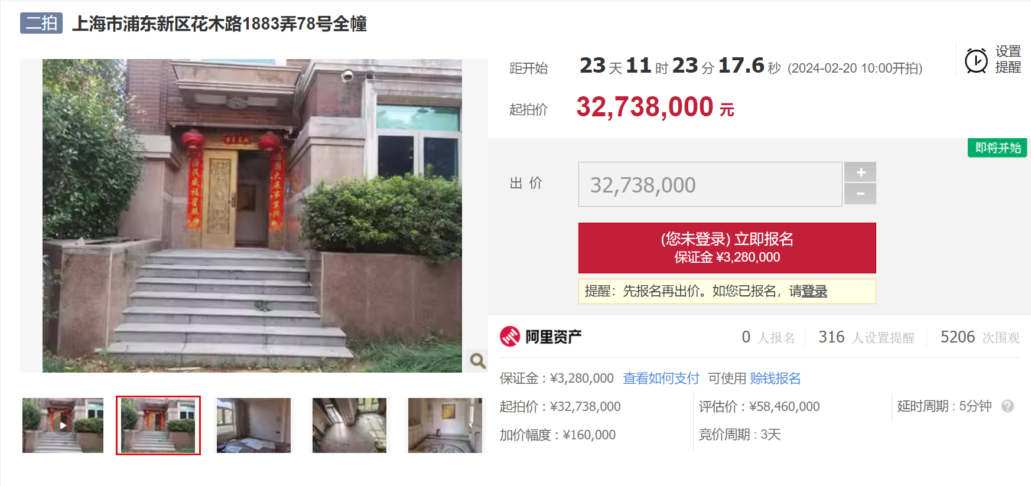Select the fifth thumbnail with patterned floor

coord(445,425)
